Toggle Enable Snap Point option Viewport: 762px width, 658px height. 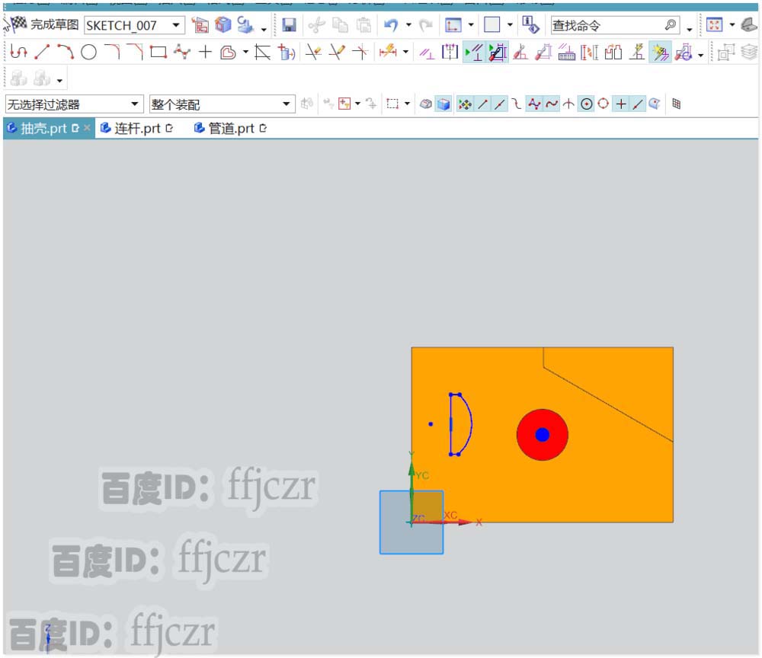point(465,104)
